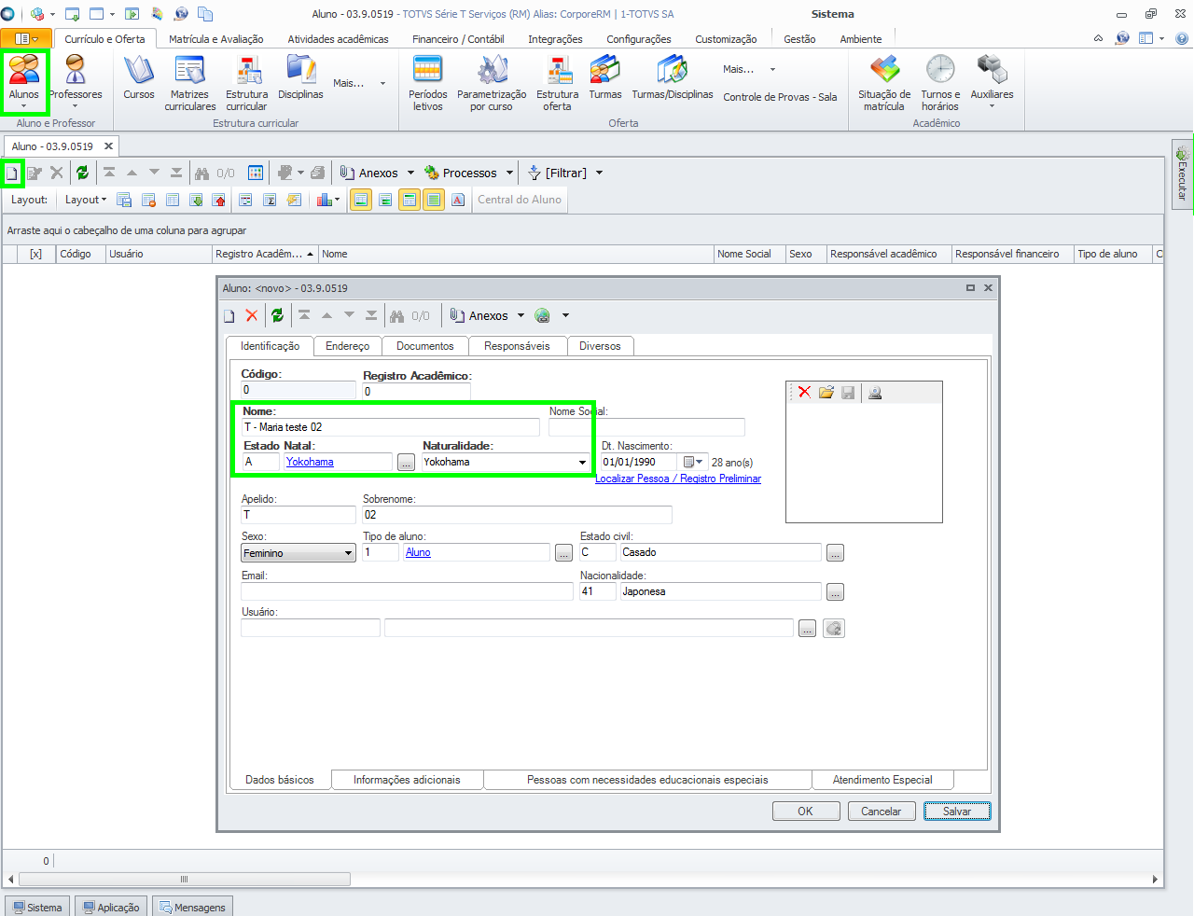Screen dimensions: 1194x916
Task: Open the Cursos ribbon icon
Action: pos(139,77)
